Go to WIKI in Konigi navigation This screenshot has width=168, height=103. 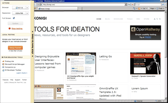138,19
